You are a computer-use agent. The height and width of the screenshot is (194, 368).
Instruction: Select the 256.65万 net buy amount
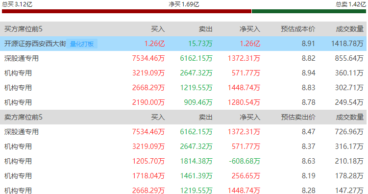pos(245,176)
